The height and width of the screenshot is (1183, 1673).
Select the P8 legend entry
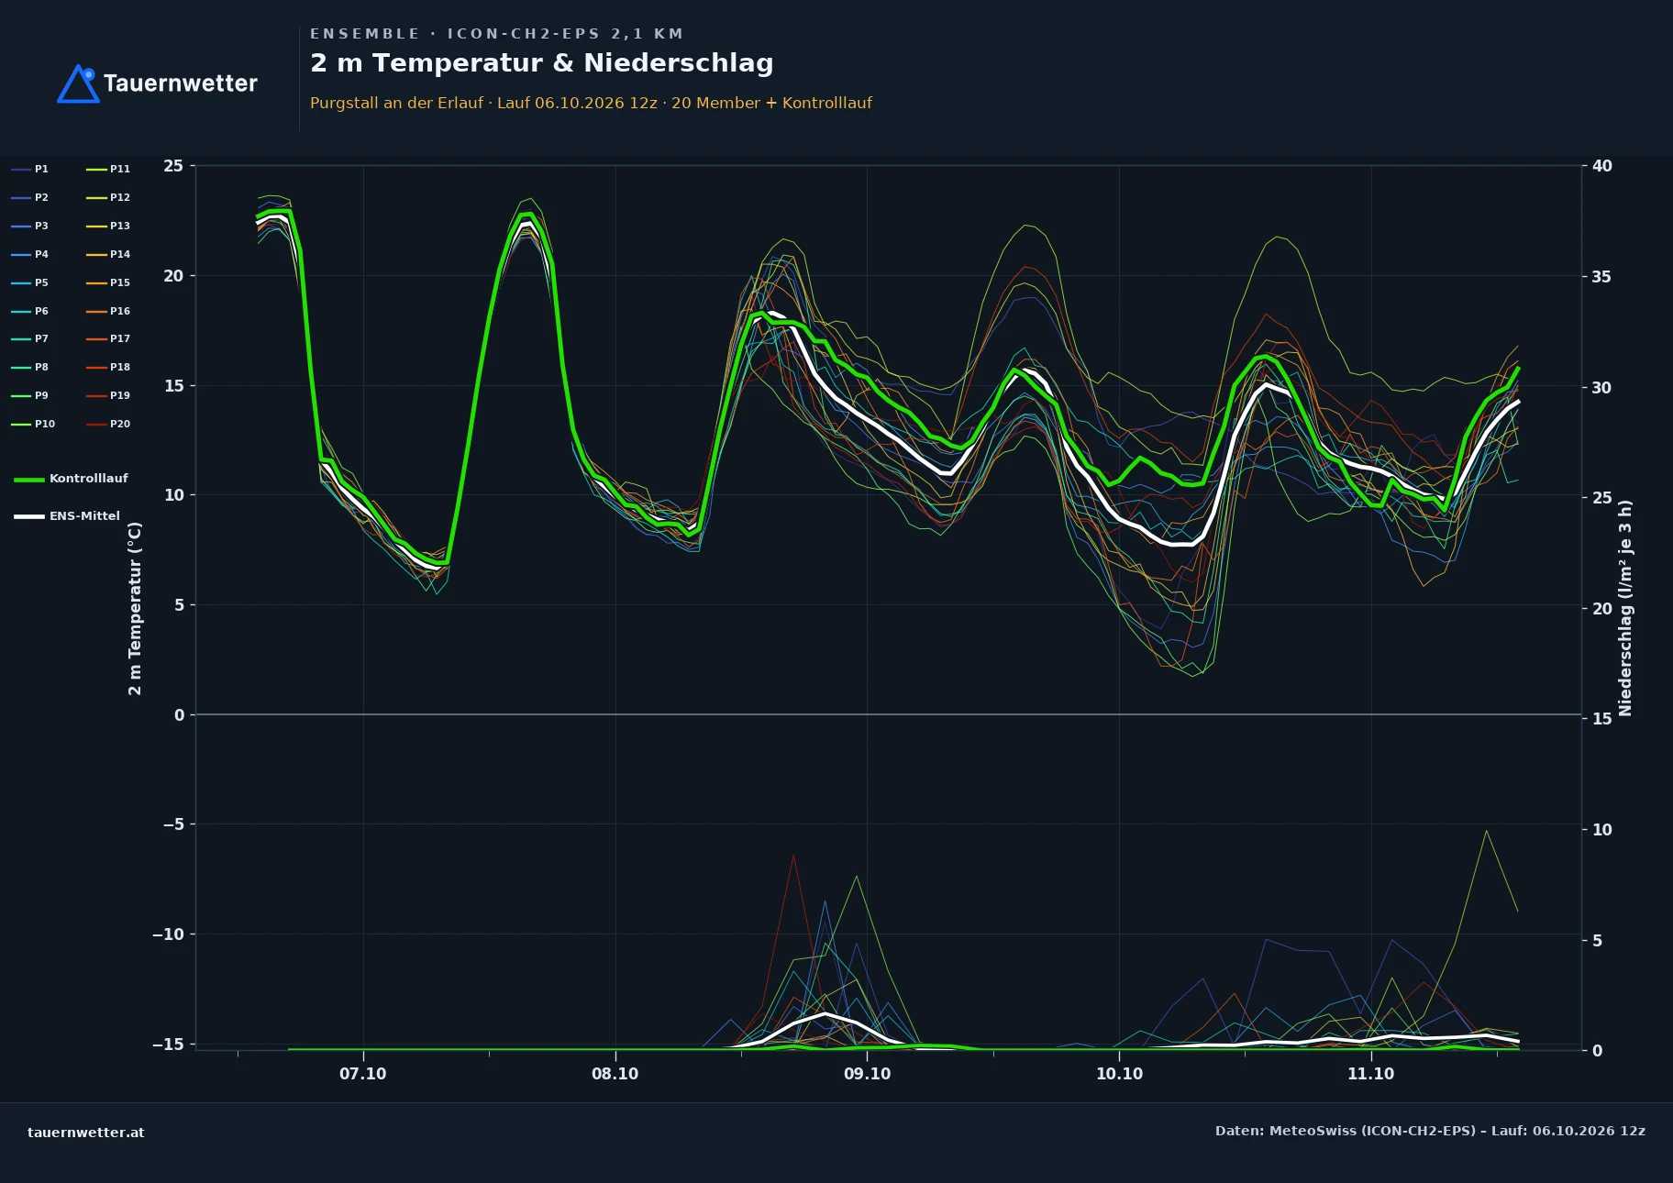click(x=30, y=367)
